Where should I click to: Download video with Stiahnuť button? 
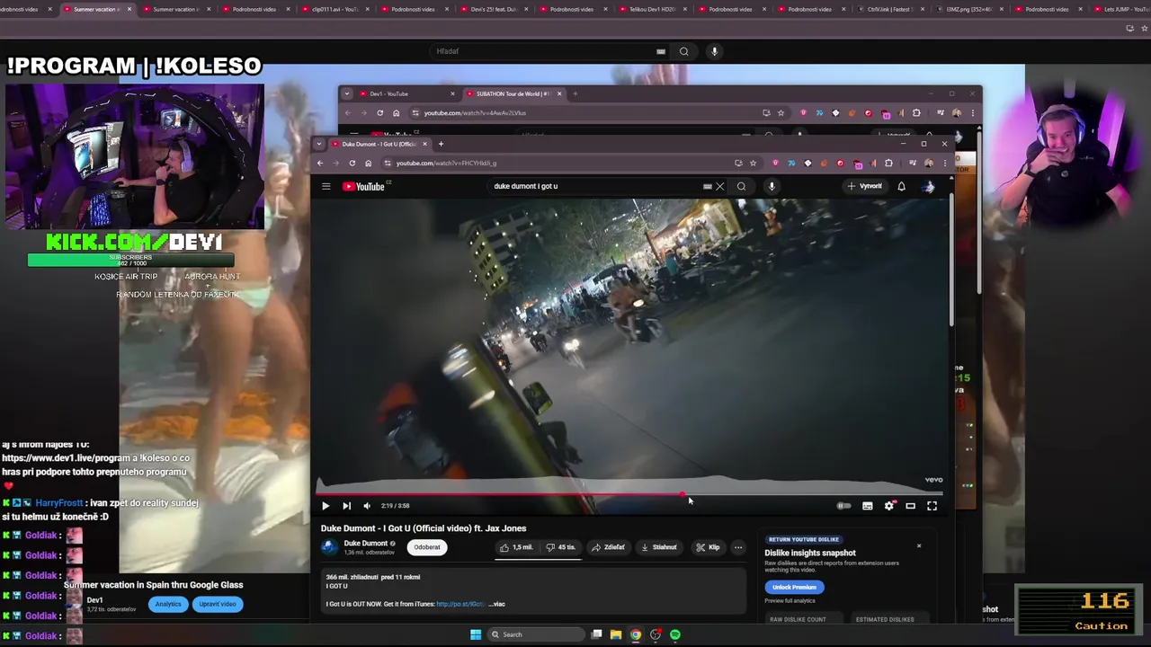(x=659, y=547)
